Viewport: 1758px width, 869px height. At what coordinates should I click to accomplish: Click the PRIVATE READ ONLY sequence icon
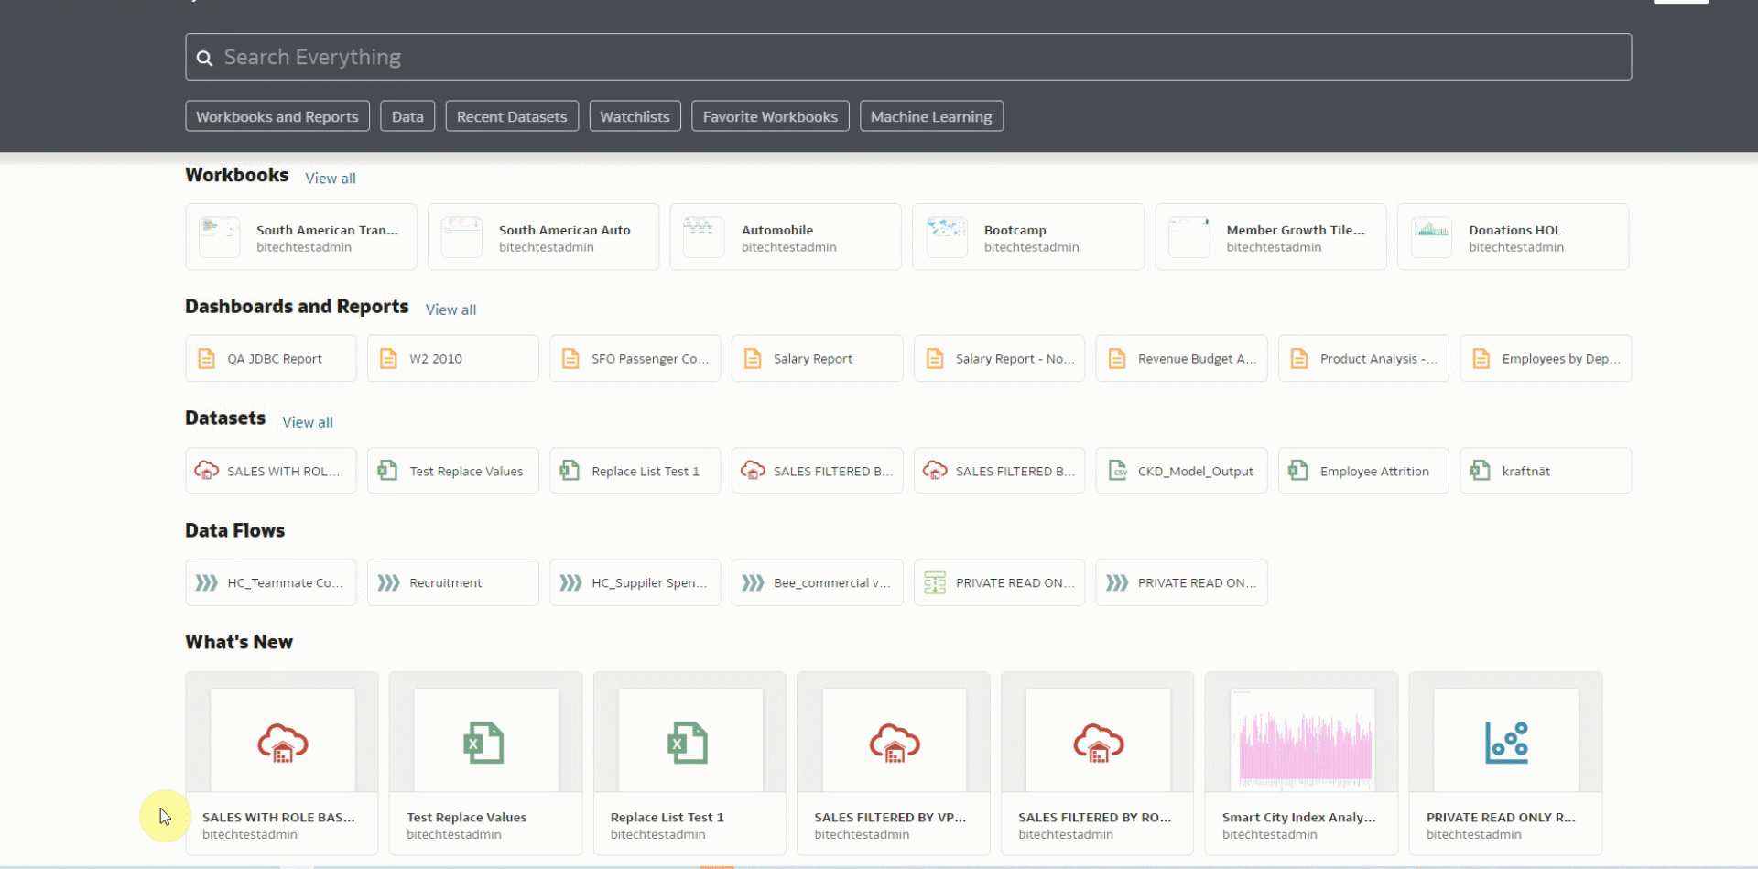point(935,581)
